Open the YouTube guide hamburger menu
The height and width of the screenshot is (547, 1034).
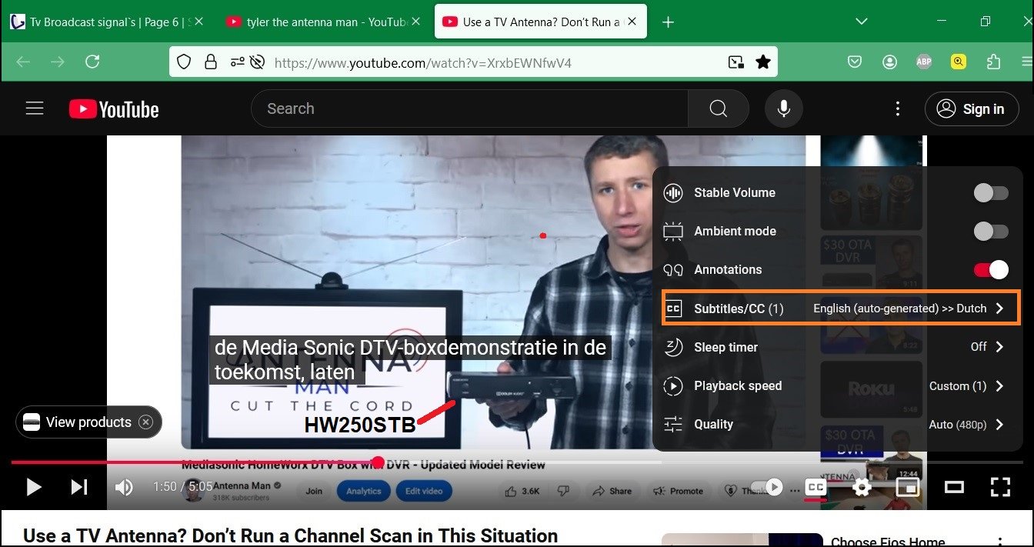(x=35, y=109)
